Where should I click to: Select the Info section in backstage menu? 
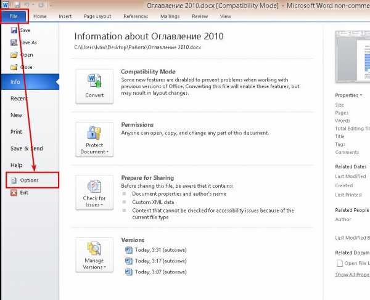[x=30, y=82]
